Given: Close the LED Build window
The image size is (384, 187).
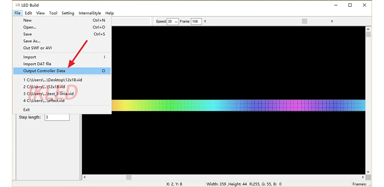Looking at the screenshot, I should 364,5.
